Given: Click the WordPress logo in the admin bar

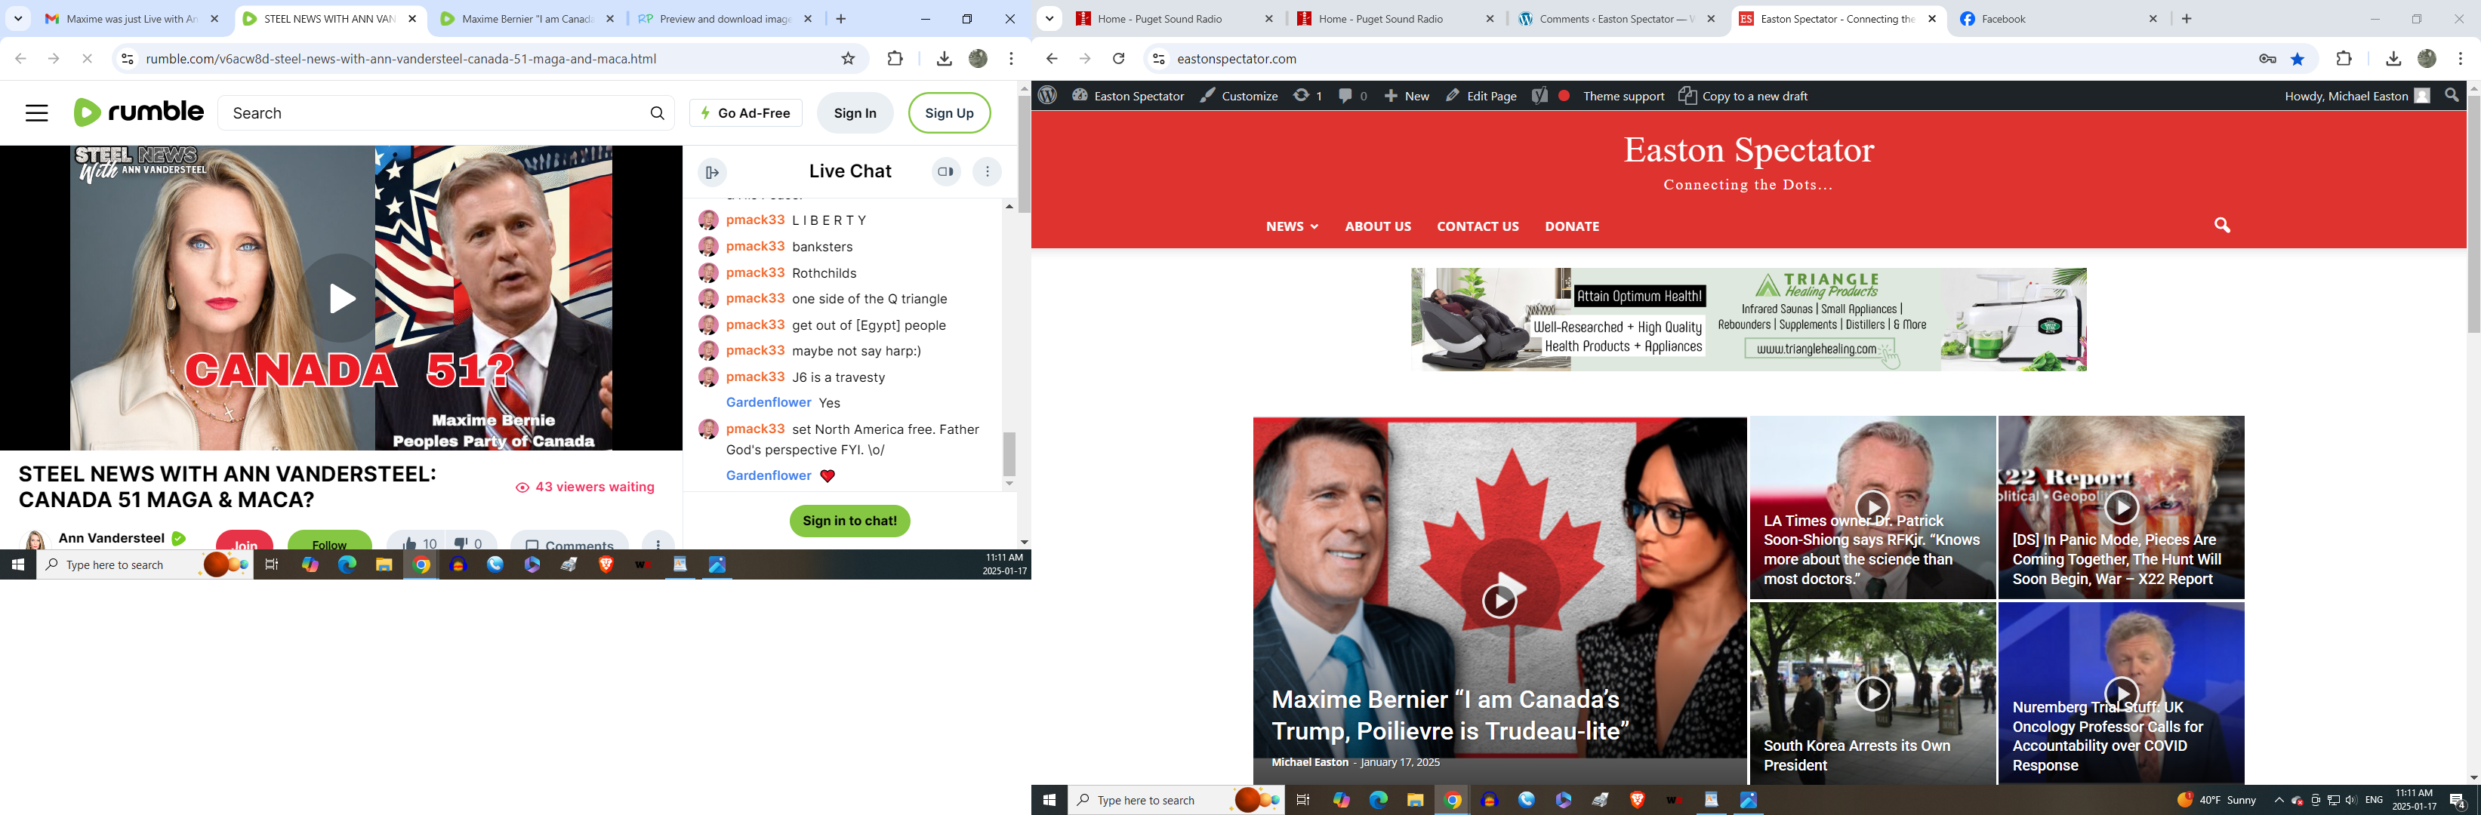Looking at the screenshot, I should pyautogui.click(x=1048, y=95).
